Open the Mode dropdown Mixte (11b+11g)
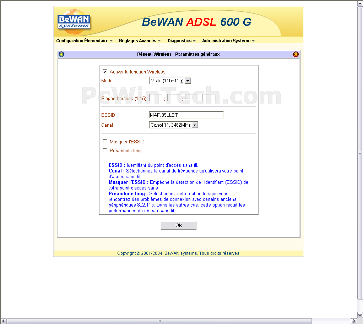Screen dimensions: 363x324 pyautogui.click(x=170, y=81)
